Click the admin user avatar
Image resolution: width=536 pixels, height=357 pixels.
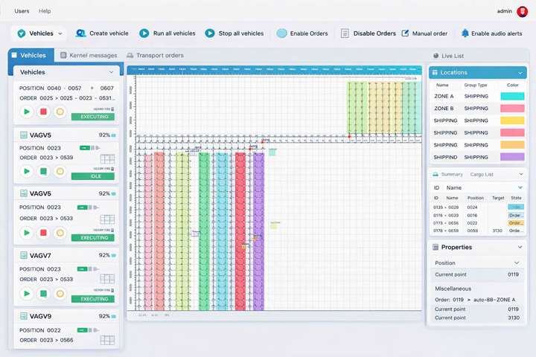(522, 11)
